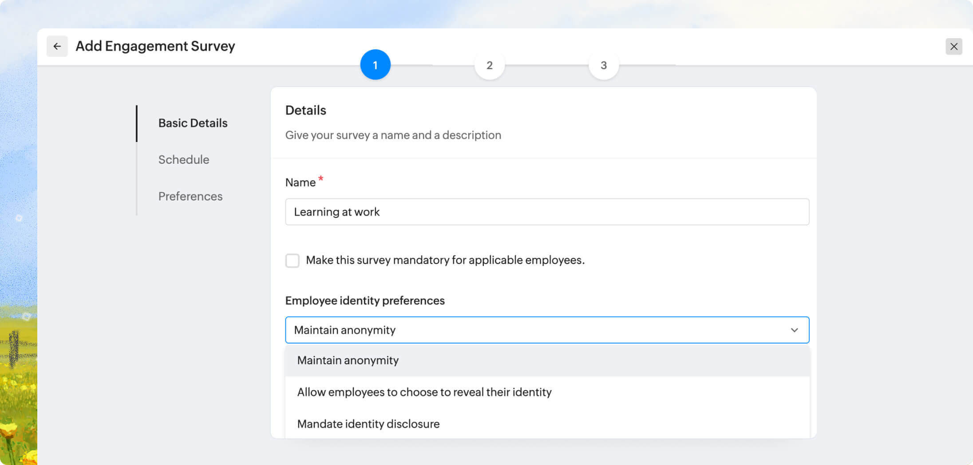Select 'Allow employees to choose to reveal their identity'

click(x=424, y=392)
